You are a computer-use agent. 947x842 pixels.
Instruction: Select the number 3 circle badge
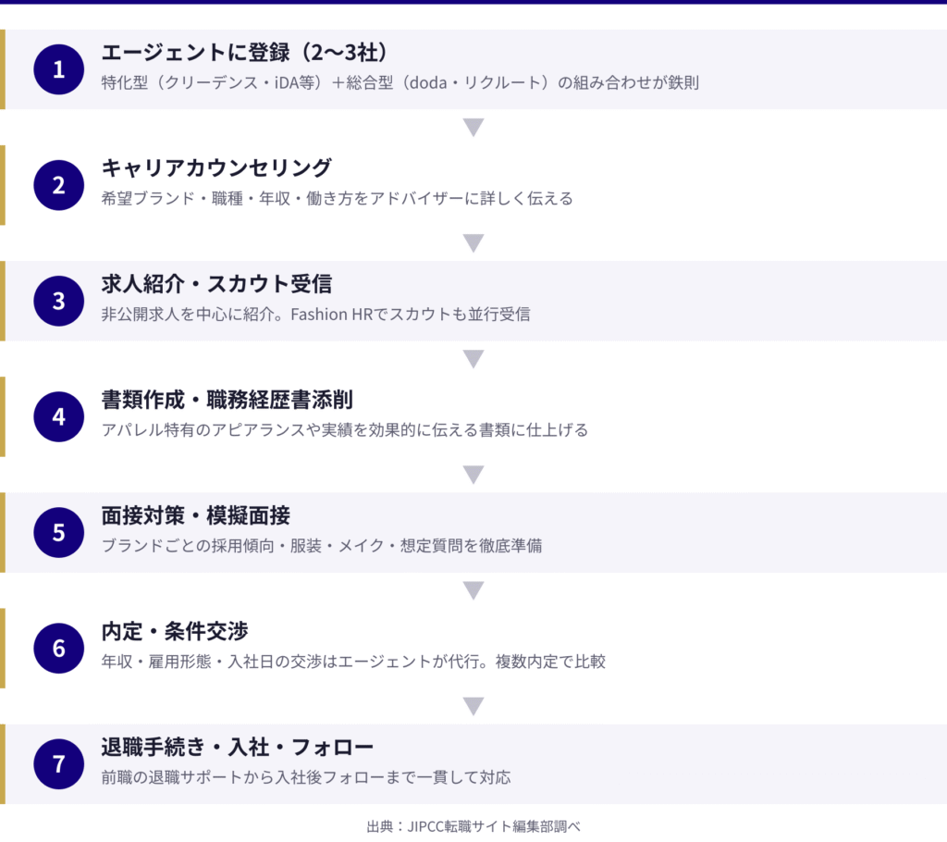click(x=59, y=301)
